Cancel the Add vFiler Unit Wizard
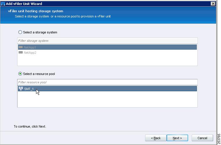This screenshot has height=145, width=221. (x=202, y=138)
